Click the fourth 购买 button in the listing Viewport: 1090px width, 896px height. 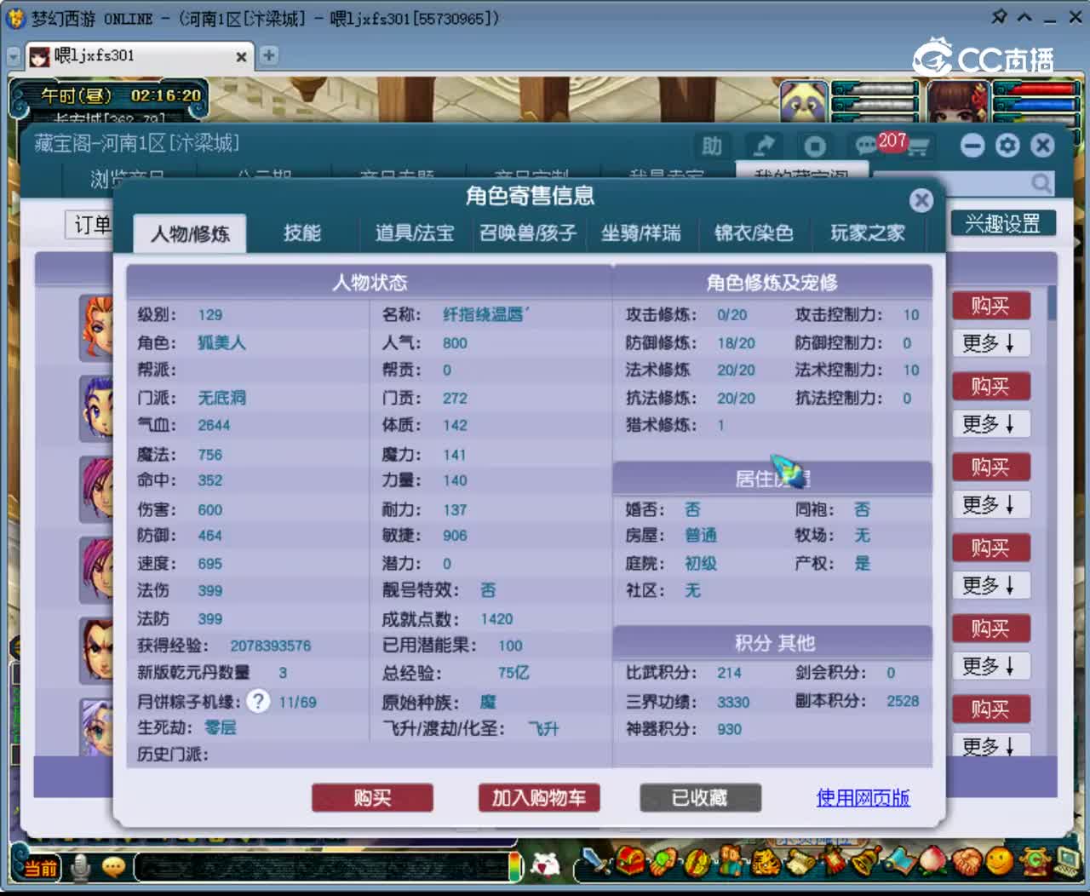click(990, 548)
